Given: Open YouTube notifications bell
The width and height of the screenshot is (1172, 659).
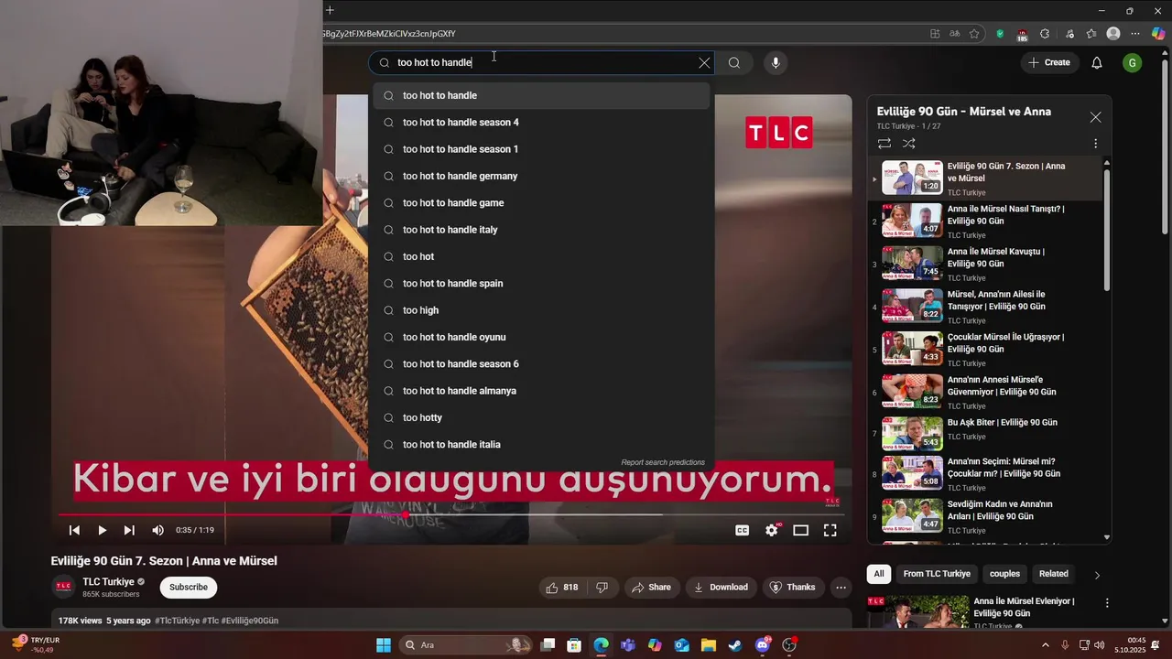Looking at the screenshot, I should click(1097, 63).
